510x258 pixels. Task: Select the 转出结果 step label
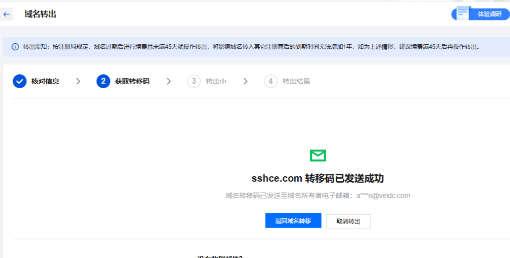(x=296, y=81)
